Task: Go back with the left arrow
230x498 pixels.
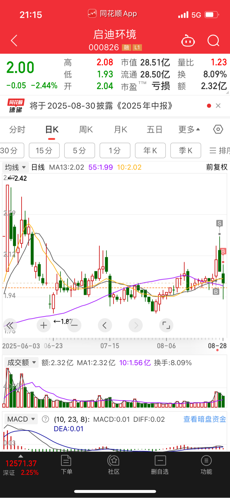Action: [14, 40]
